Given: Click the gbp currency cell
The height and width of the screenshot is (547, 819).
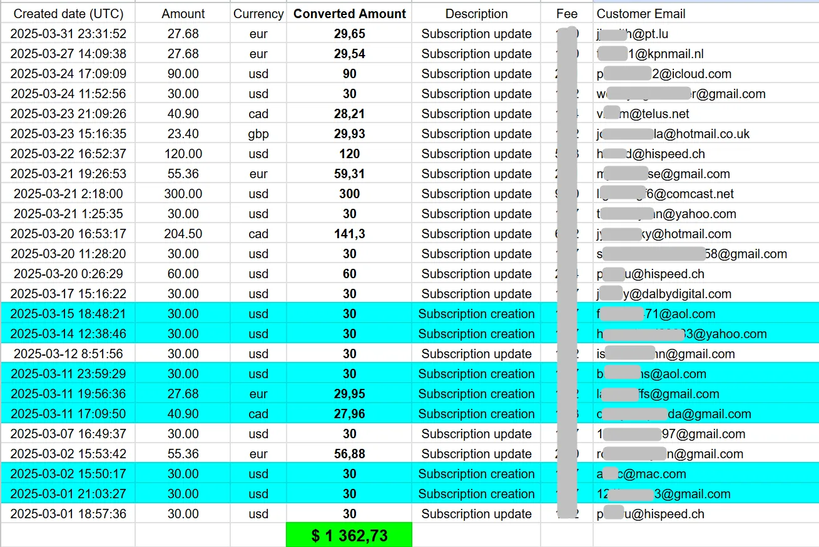Looking at the screenshot, I should (258, 134).
